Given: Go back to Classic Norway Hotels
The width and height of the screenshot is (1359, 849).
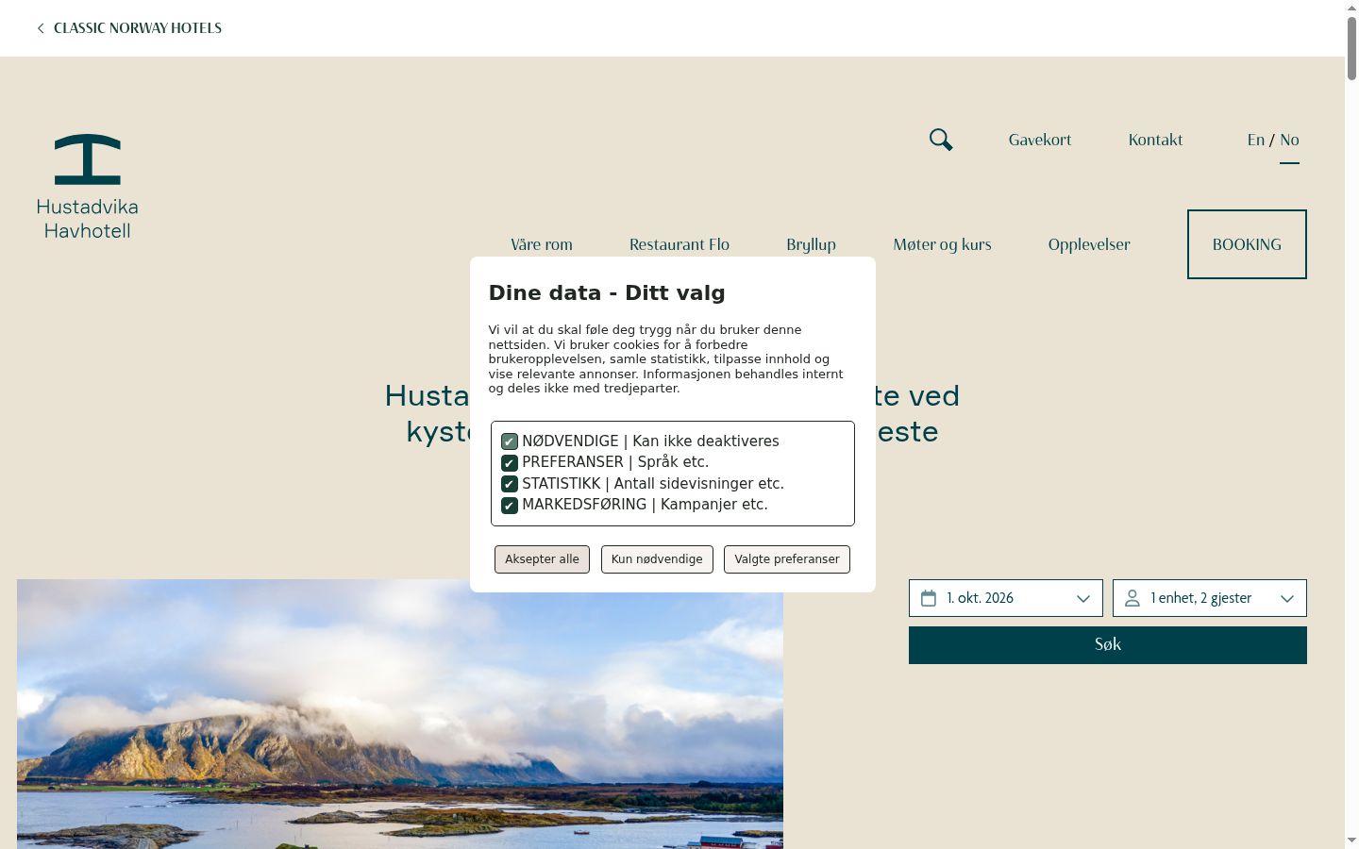Looking at the screenshot, I should [138, 28].
